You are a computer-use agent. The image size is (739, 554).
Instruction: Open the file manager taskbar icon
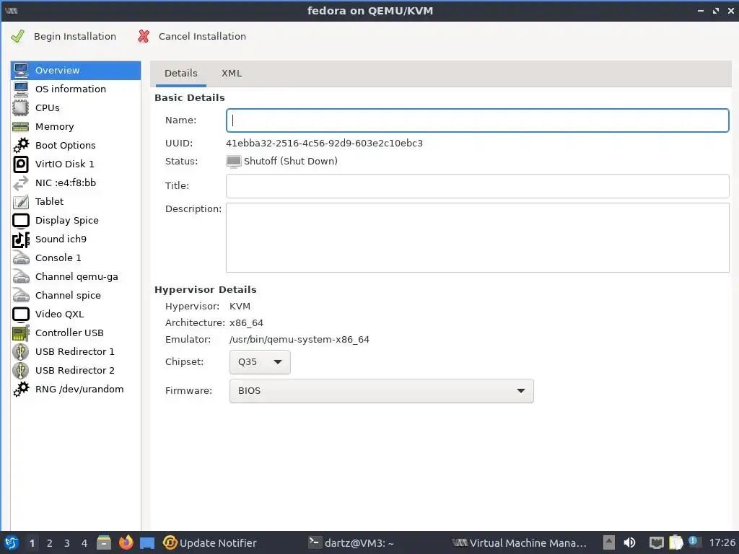[104, 542]
